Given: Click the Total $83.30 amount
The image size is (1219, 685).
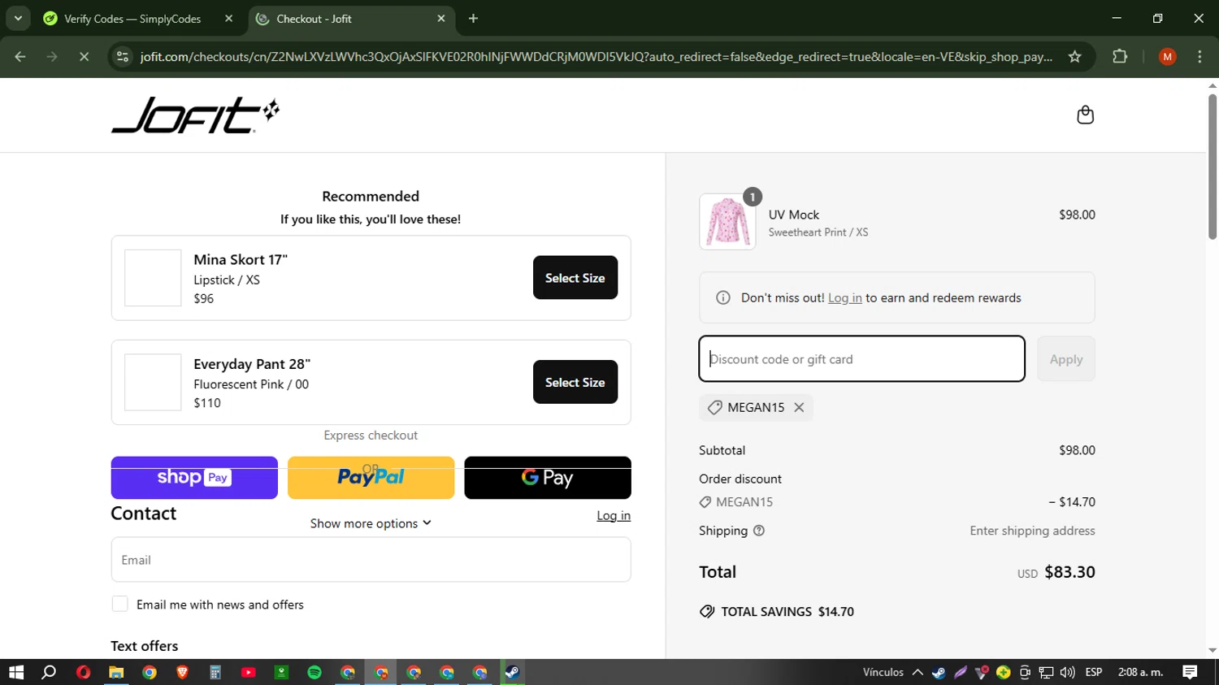Looking at the screenshot, I should [1069, 572].
